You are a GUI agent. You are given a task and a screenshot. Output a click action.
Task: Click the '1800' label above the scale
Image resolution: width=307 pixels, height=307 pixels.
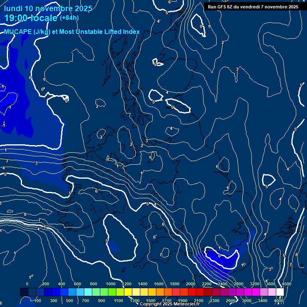(175, 284)
